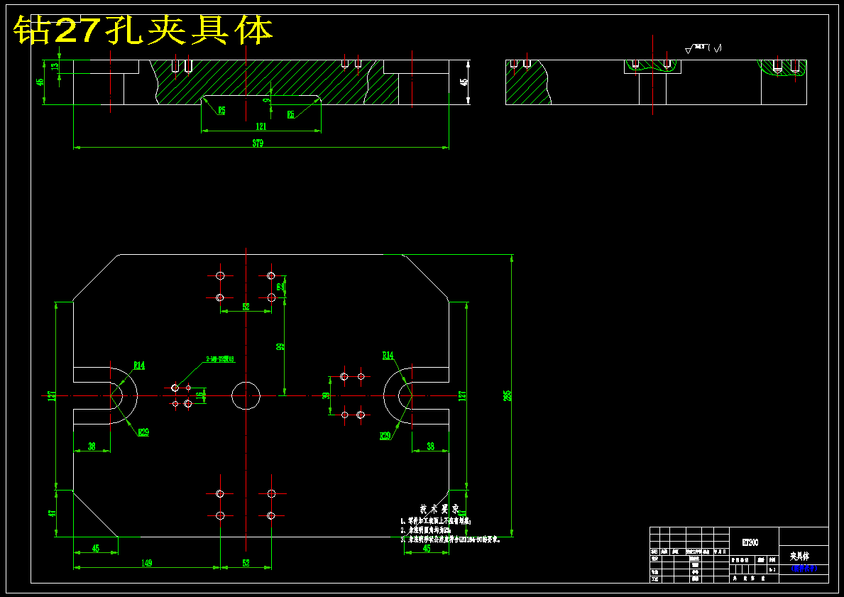Image resolution: width=844 pixels, height=597 pixels.
Task: Click the 9 depth dimension above 121
Action: [x=265, y=100]
